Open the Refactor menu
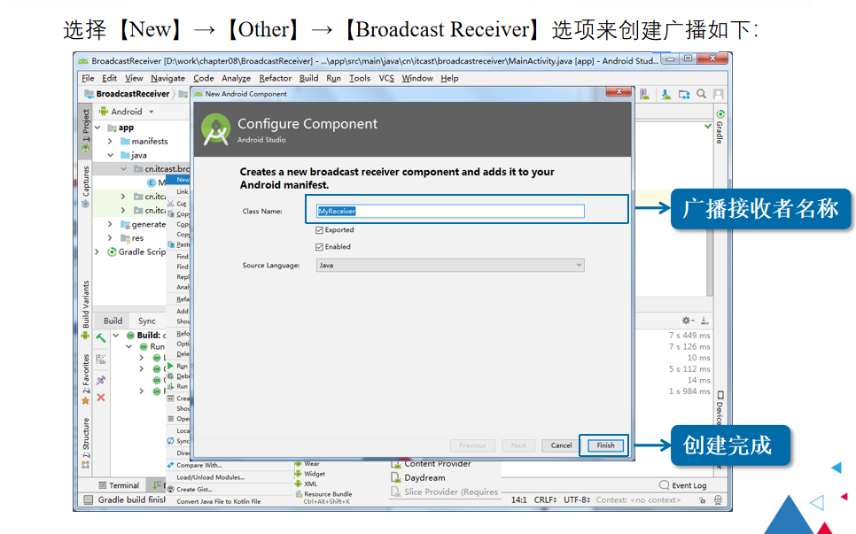Screen dimensions: 856x534 pyautogui.click(x=275, y=78)
